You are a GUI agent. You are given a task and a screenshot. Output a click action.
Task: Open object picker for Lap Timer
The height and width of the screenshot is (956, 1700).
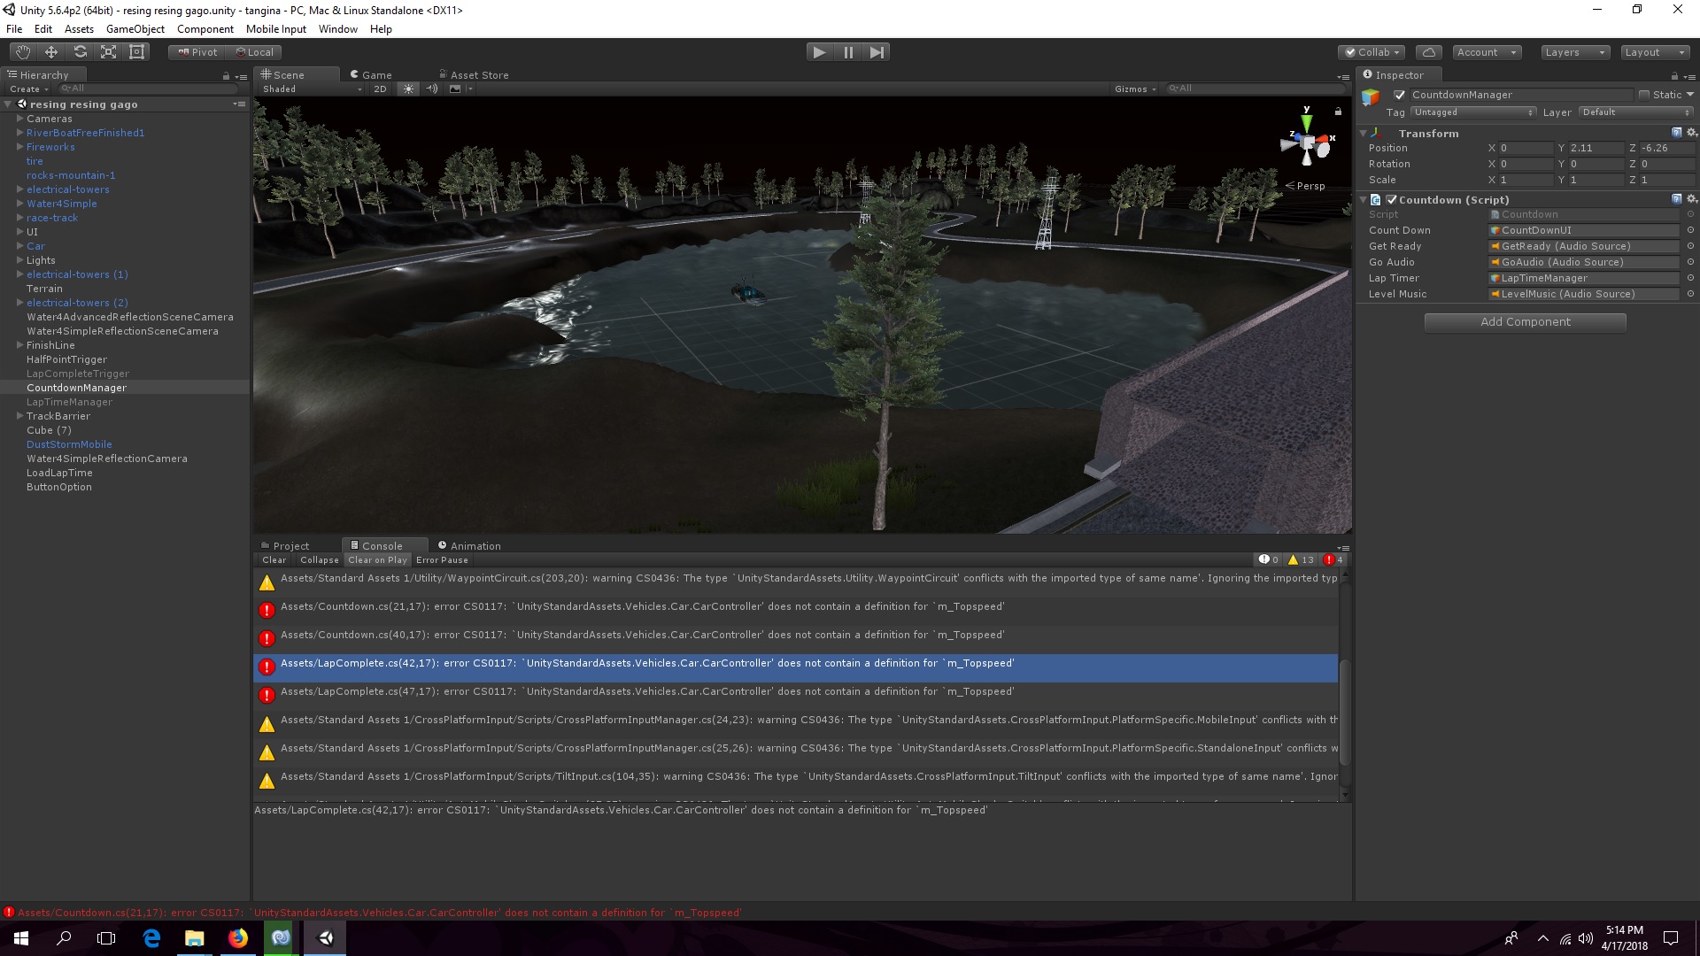(x=1690, y=278)
